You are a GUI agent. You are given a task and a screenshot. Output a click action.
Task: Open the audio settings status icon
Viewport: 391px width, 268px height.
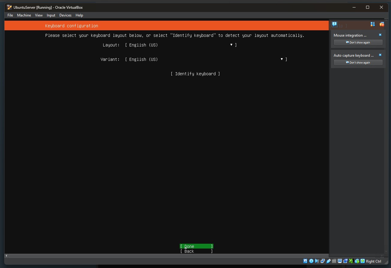pyautogui.click(x=317, y=261)
